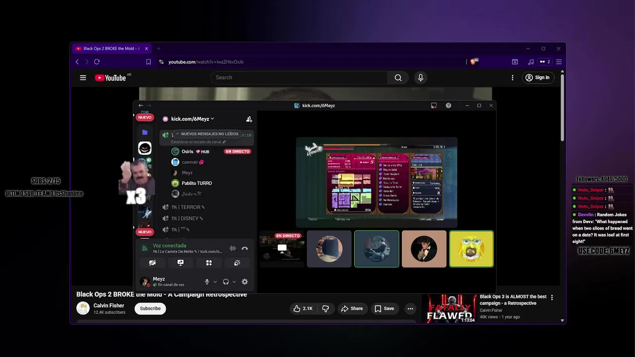The height and width of the screenshot is (357, 635).
Task: Go to YouTube home via the logo
Action: click(111, 78)
